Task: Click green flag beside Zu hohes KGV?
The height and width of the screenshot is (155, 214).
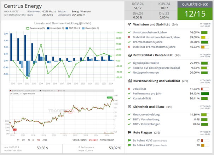Action: pyautogui.click(x=129, y=145)
